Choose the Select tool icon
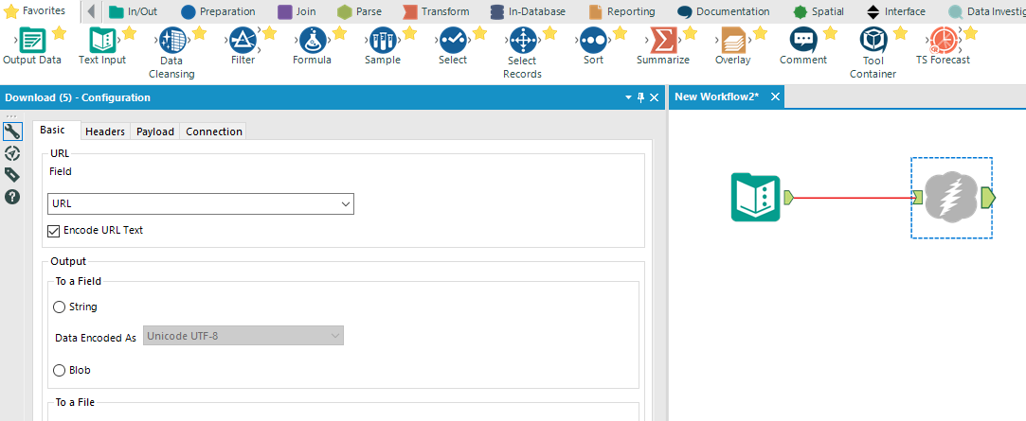1026x421 pixels. click(452, 41)
